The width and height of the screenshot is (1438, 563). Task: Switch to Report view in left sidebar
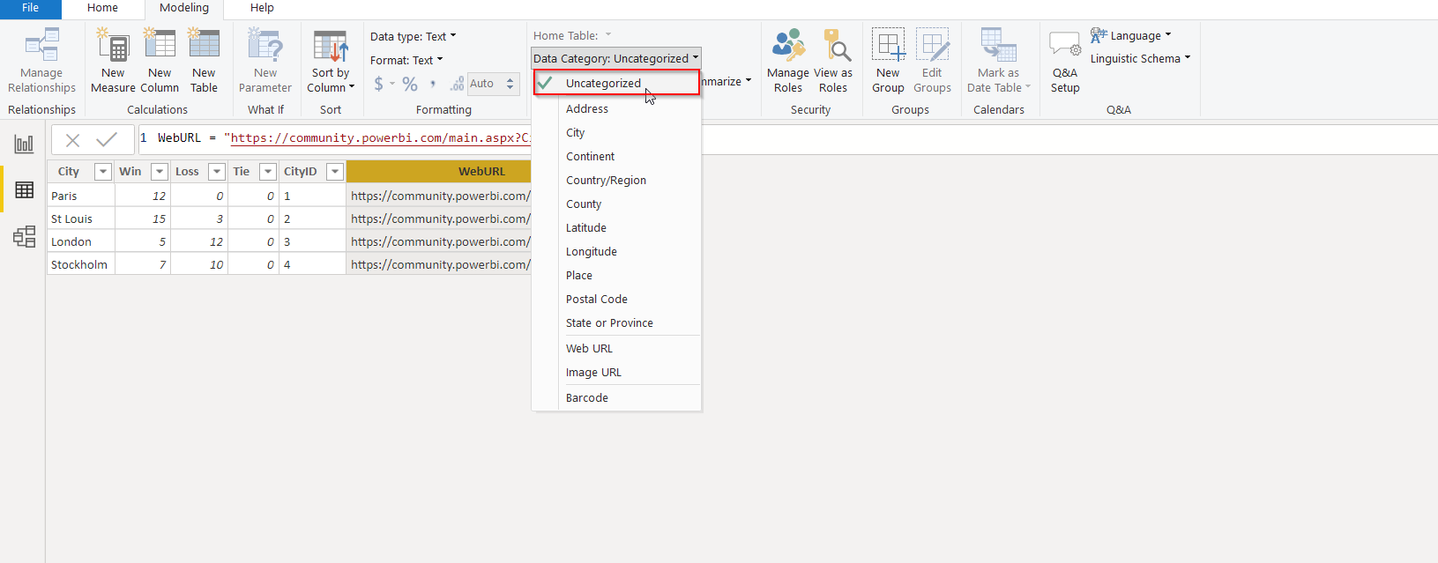[24, 144]
